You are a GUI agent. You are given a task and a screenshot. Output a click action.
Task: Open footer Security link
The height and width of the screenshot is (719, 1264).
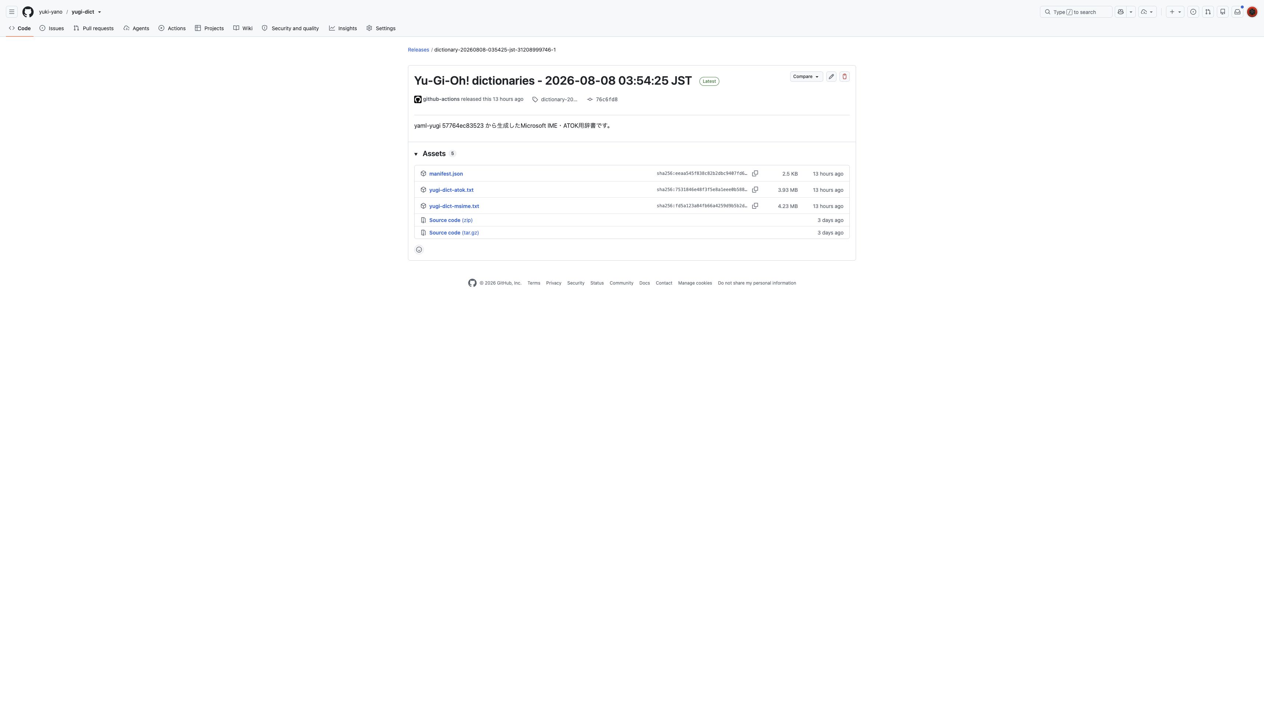[x=576, y=283]
